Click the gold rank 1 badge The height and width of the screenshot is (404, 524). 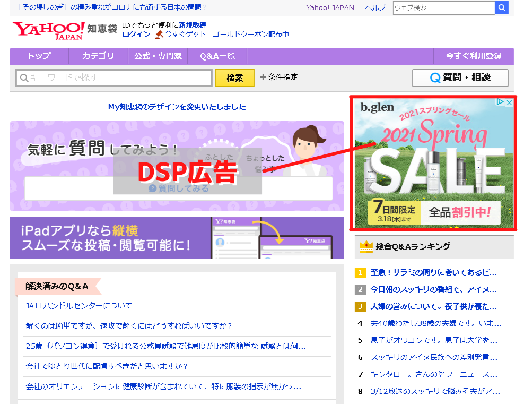(x=360, y=272)
